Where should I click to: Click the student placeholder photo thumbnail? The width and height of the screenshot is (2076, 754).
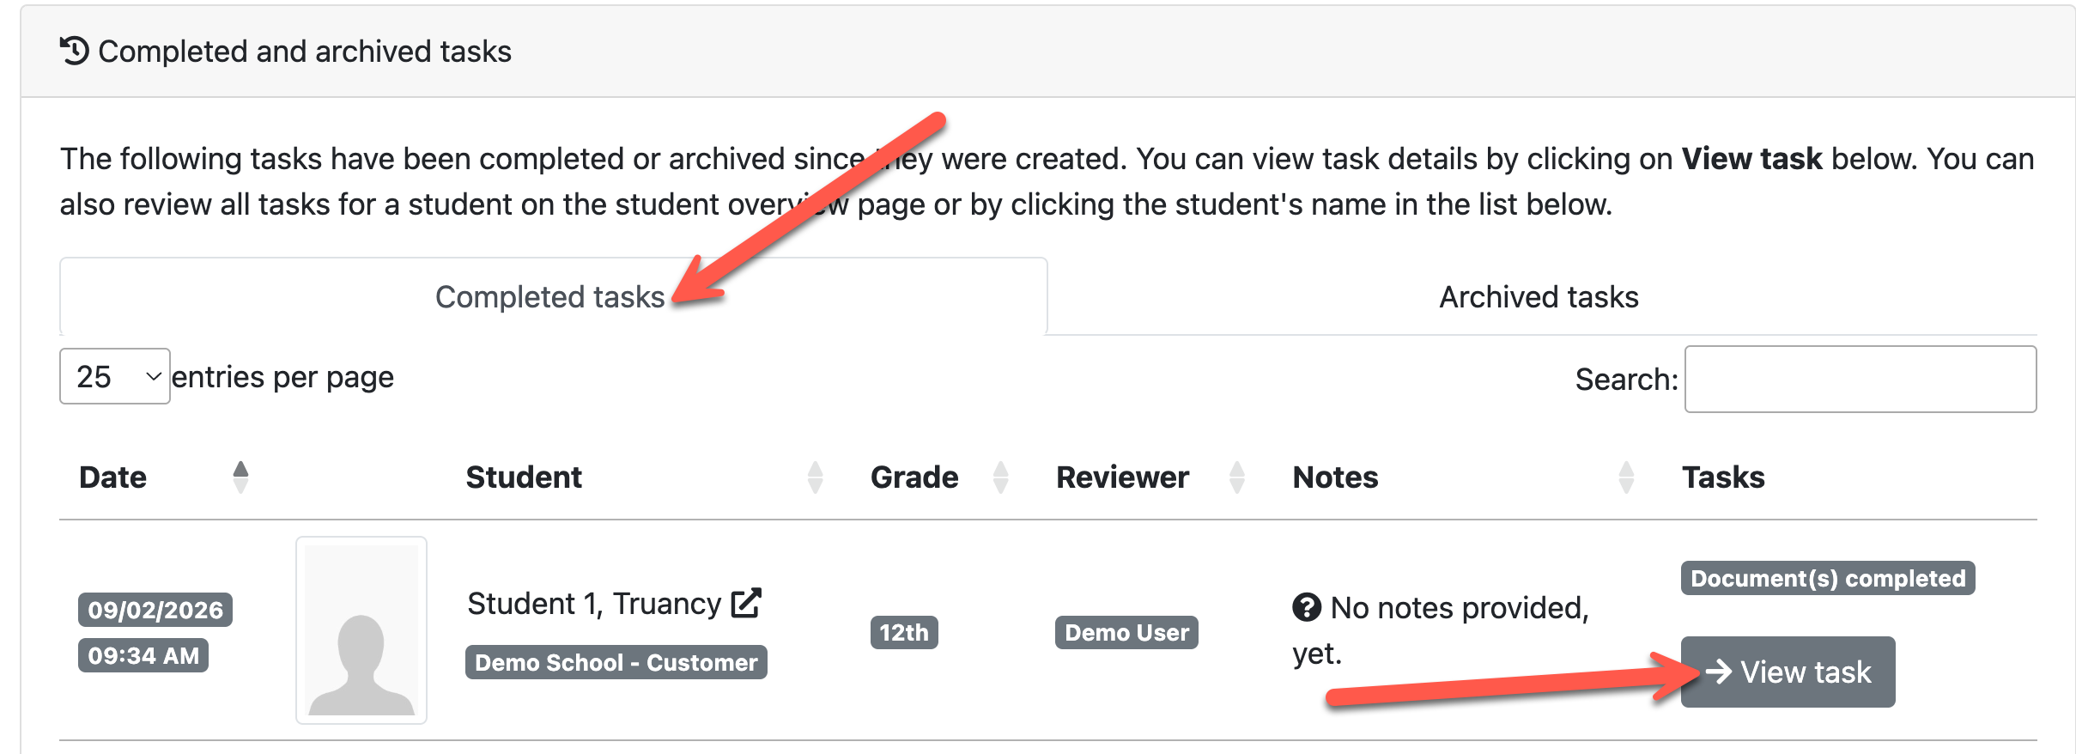361,630
